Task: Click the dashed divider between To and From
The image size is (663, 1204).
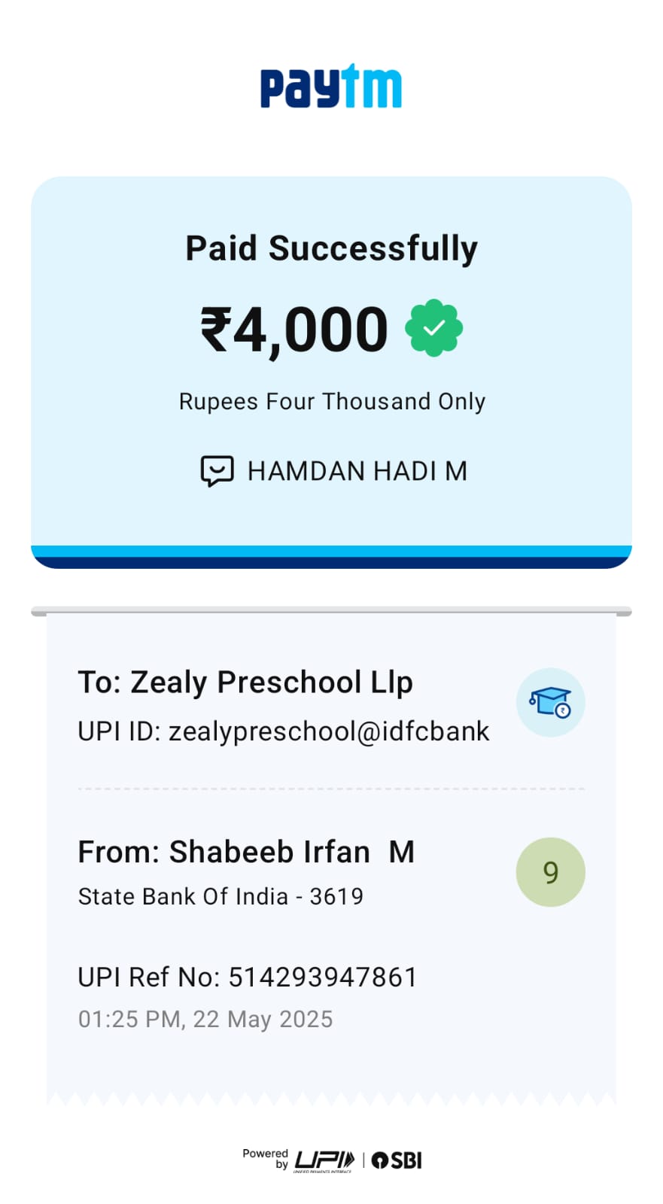Action: click(331, 789)
